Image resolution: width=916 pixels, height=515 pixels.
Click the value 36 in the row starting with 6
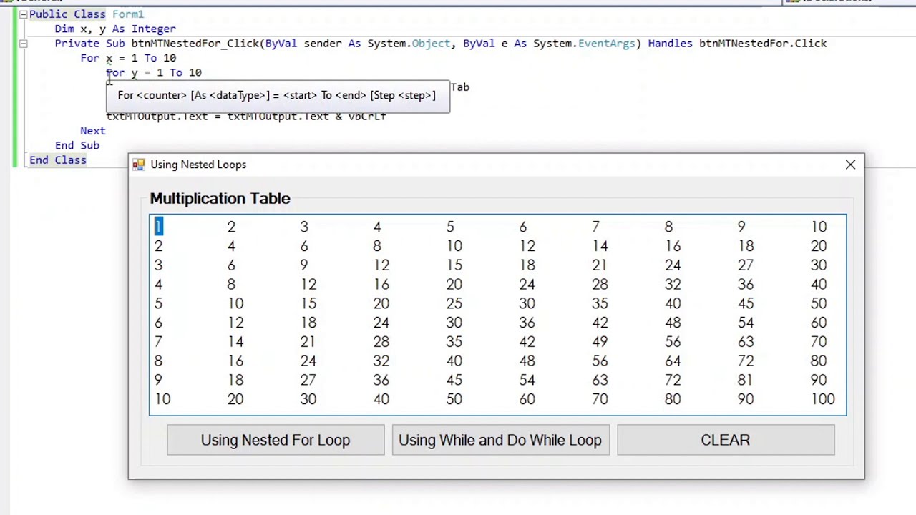pyautogui.click(x=527, y=323)
